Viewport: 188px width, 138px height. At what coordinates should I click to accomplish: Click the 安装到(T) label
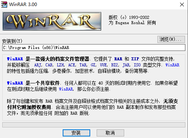click(x=12, y=41)
